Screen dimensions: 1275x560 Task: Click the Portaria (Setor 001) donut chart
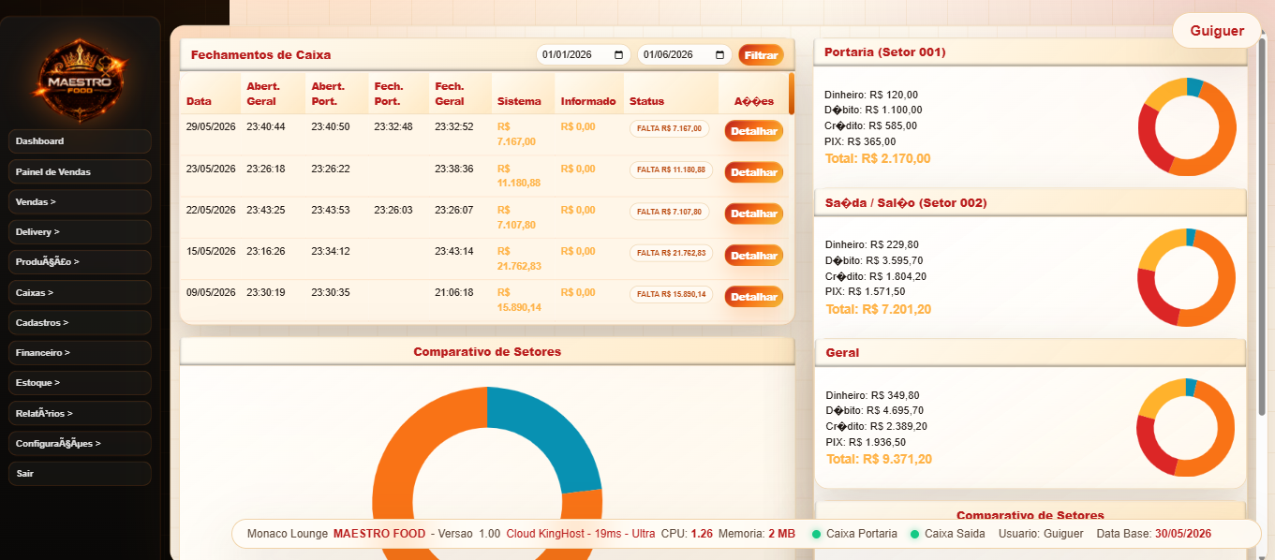(x=1187, y=126)
